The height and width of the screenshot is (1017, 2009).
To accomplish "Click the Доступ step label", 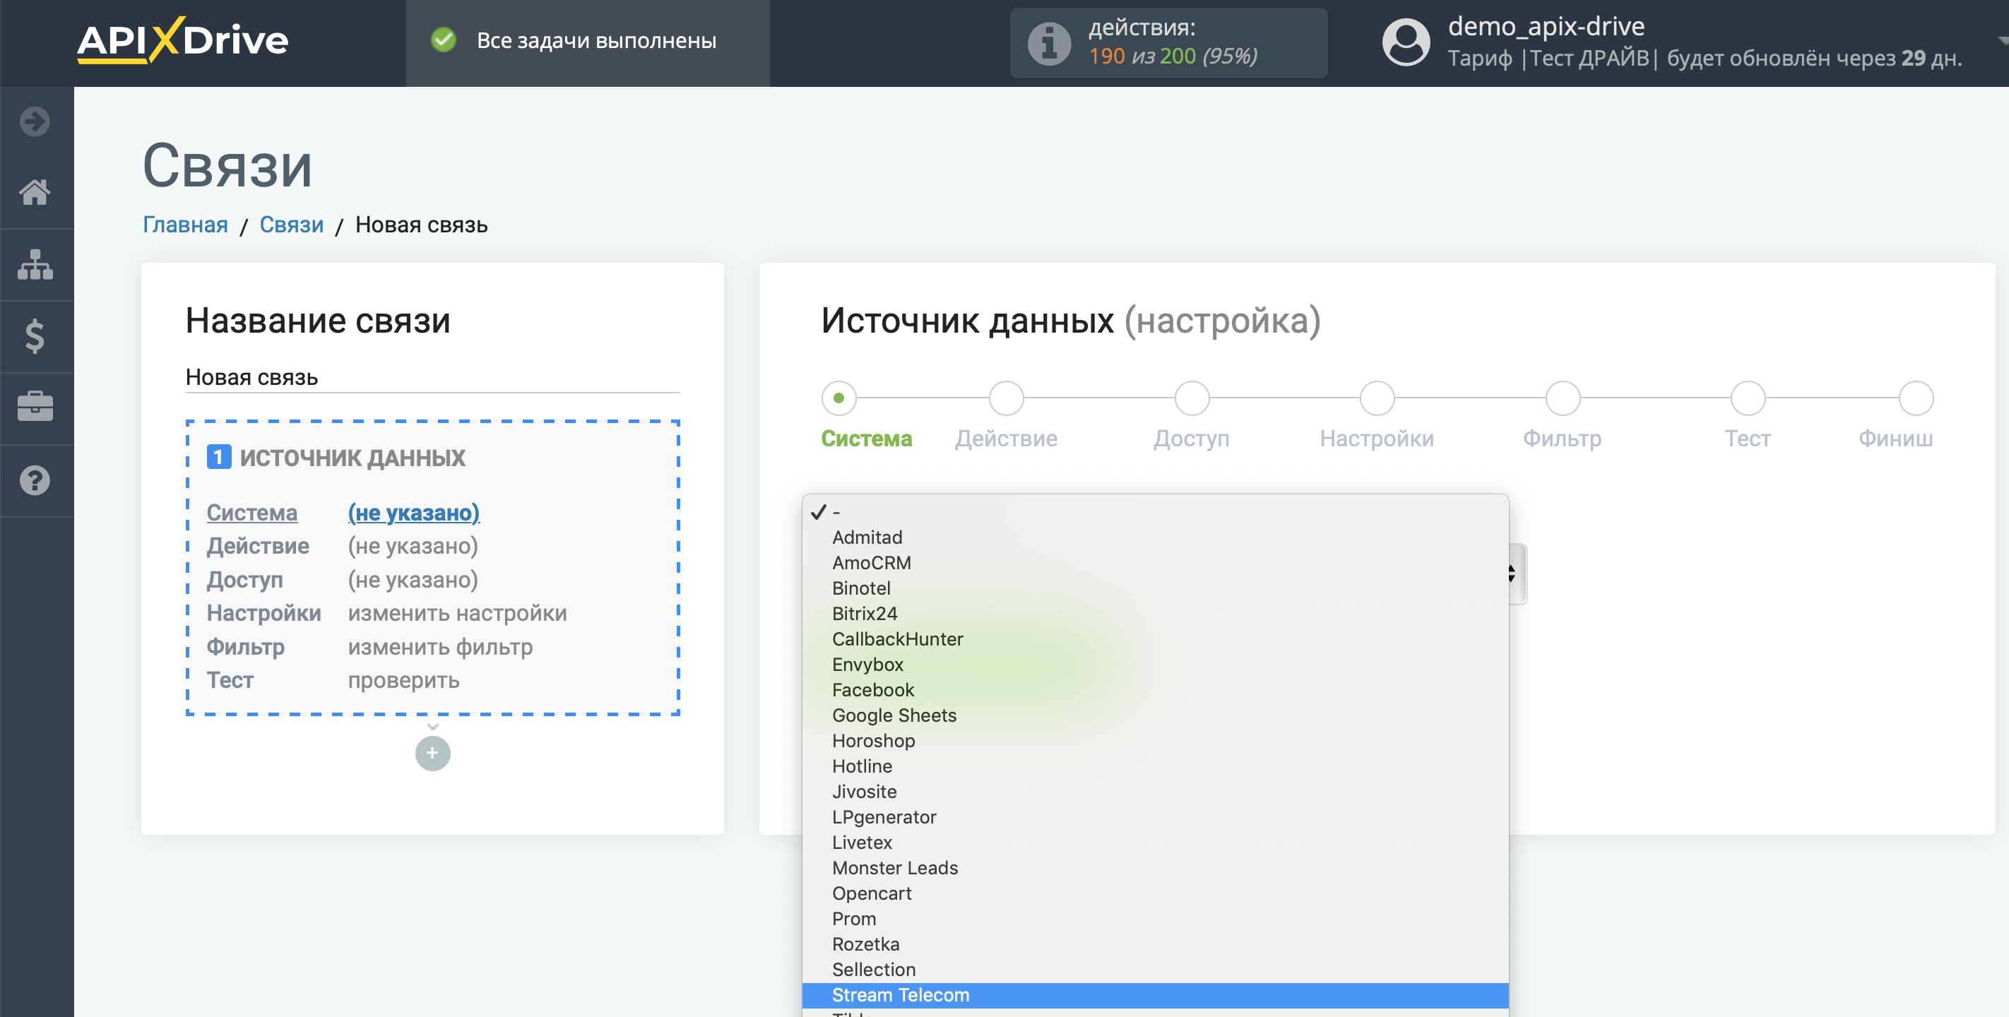I will 1192,439.
